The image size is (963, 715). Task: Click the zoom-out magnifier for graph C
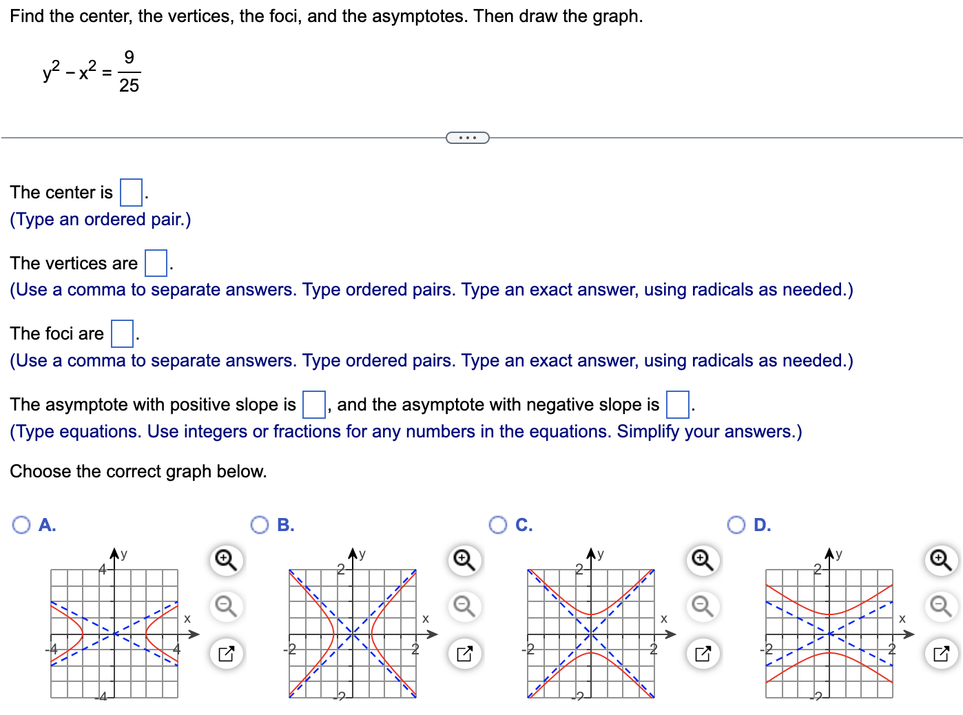click(x=701, y=607)
